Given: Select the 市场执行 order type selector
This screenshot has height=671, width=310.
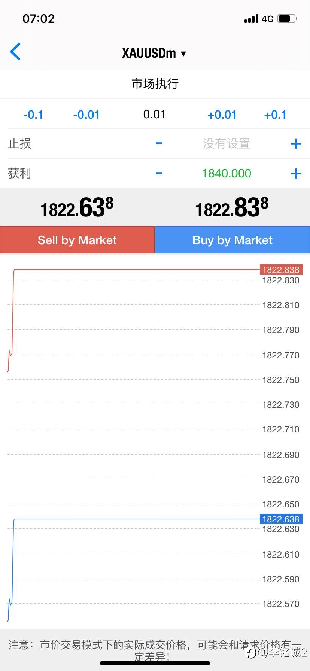Looking at the screenshot, I should [155, 84].
